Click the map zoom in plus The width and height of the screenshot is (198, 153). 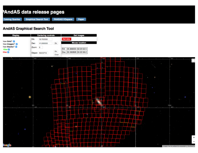pyautogui.click(x=194, y=137)
